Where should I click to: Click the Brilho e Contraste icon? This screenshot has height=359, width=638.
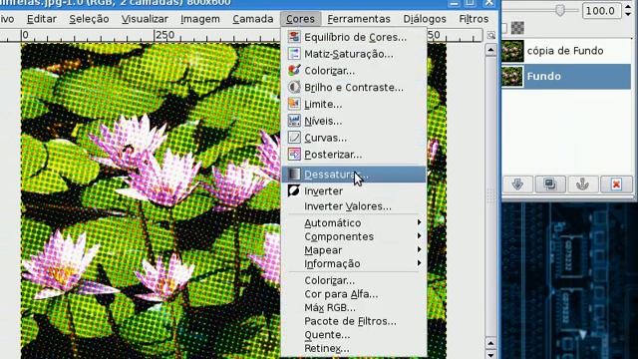tap(294, 87)
